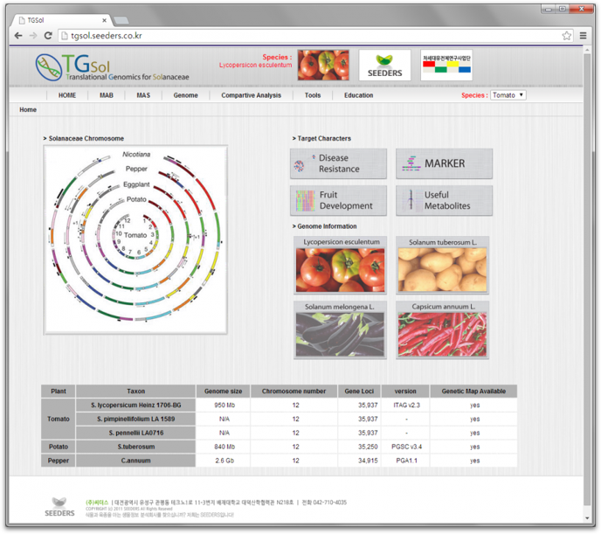Open the Genome menu item
The image size is (601, 534).
point(185,95)
